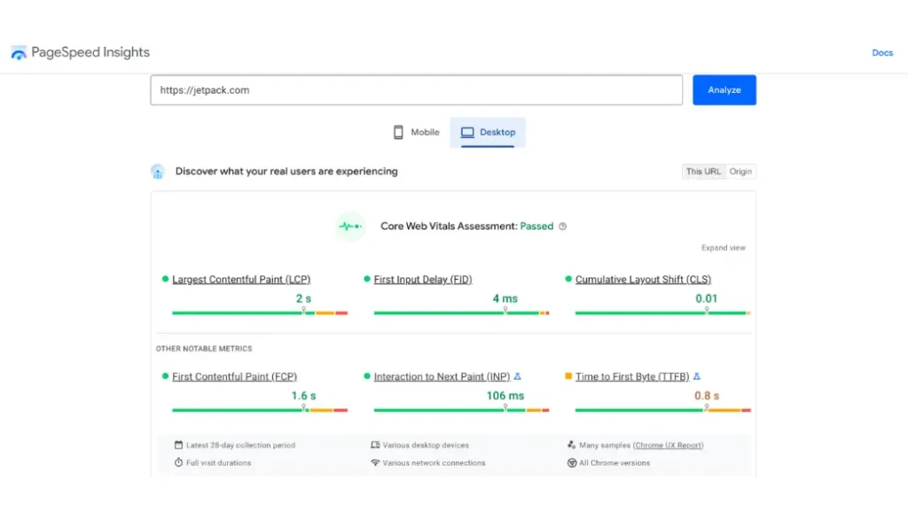Click the mobile phone icon
The width and height of the screenshot is (908, 510).
[x=398, y=133]
